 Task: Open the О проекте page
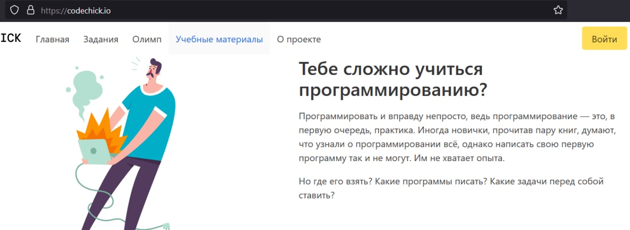click(x=299, y=39)
